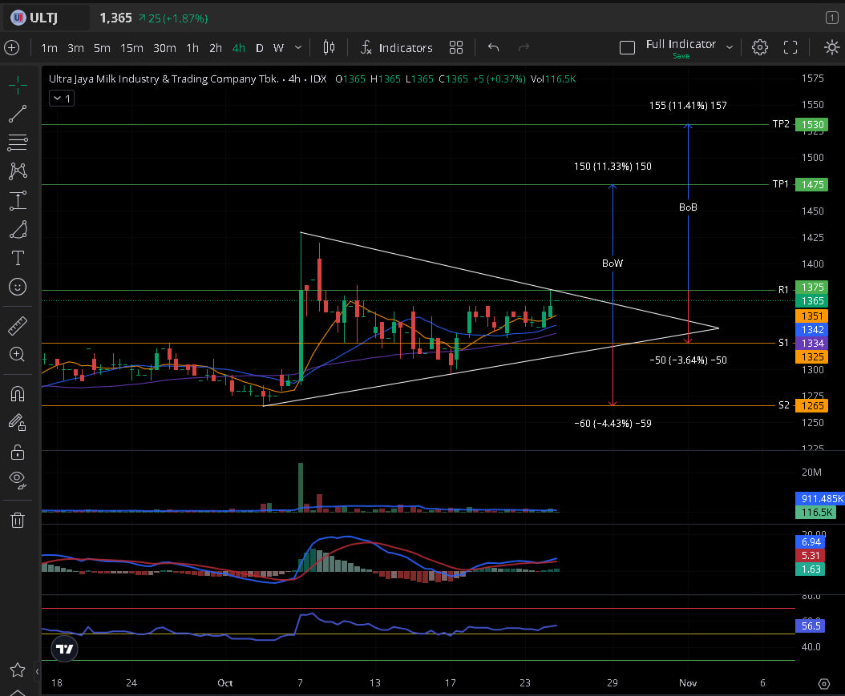This screenshot has width=845, height=696.
Task: Select the trend line drawing tool
Action: 18,114
